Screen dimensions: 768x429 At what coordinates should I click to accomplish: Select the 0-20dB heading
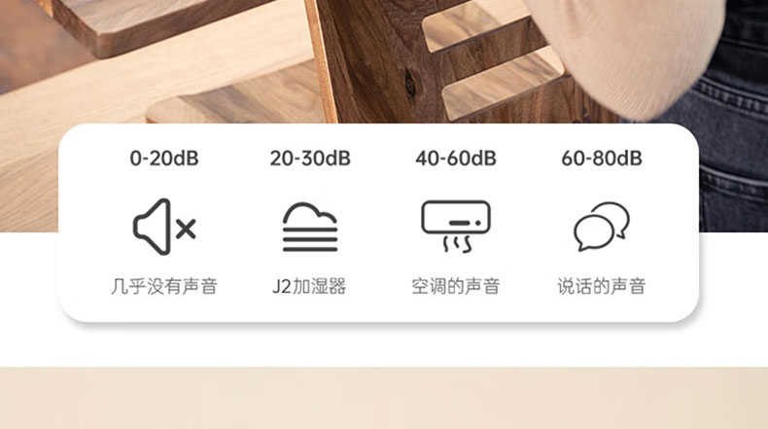tap(164, 159)
